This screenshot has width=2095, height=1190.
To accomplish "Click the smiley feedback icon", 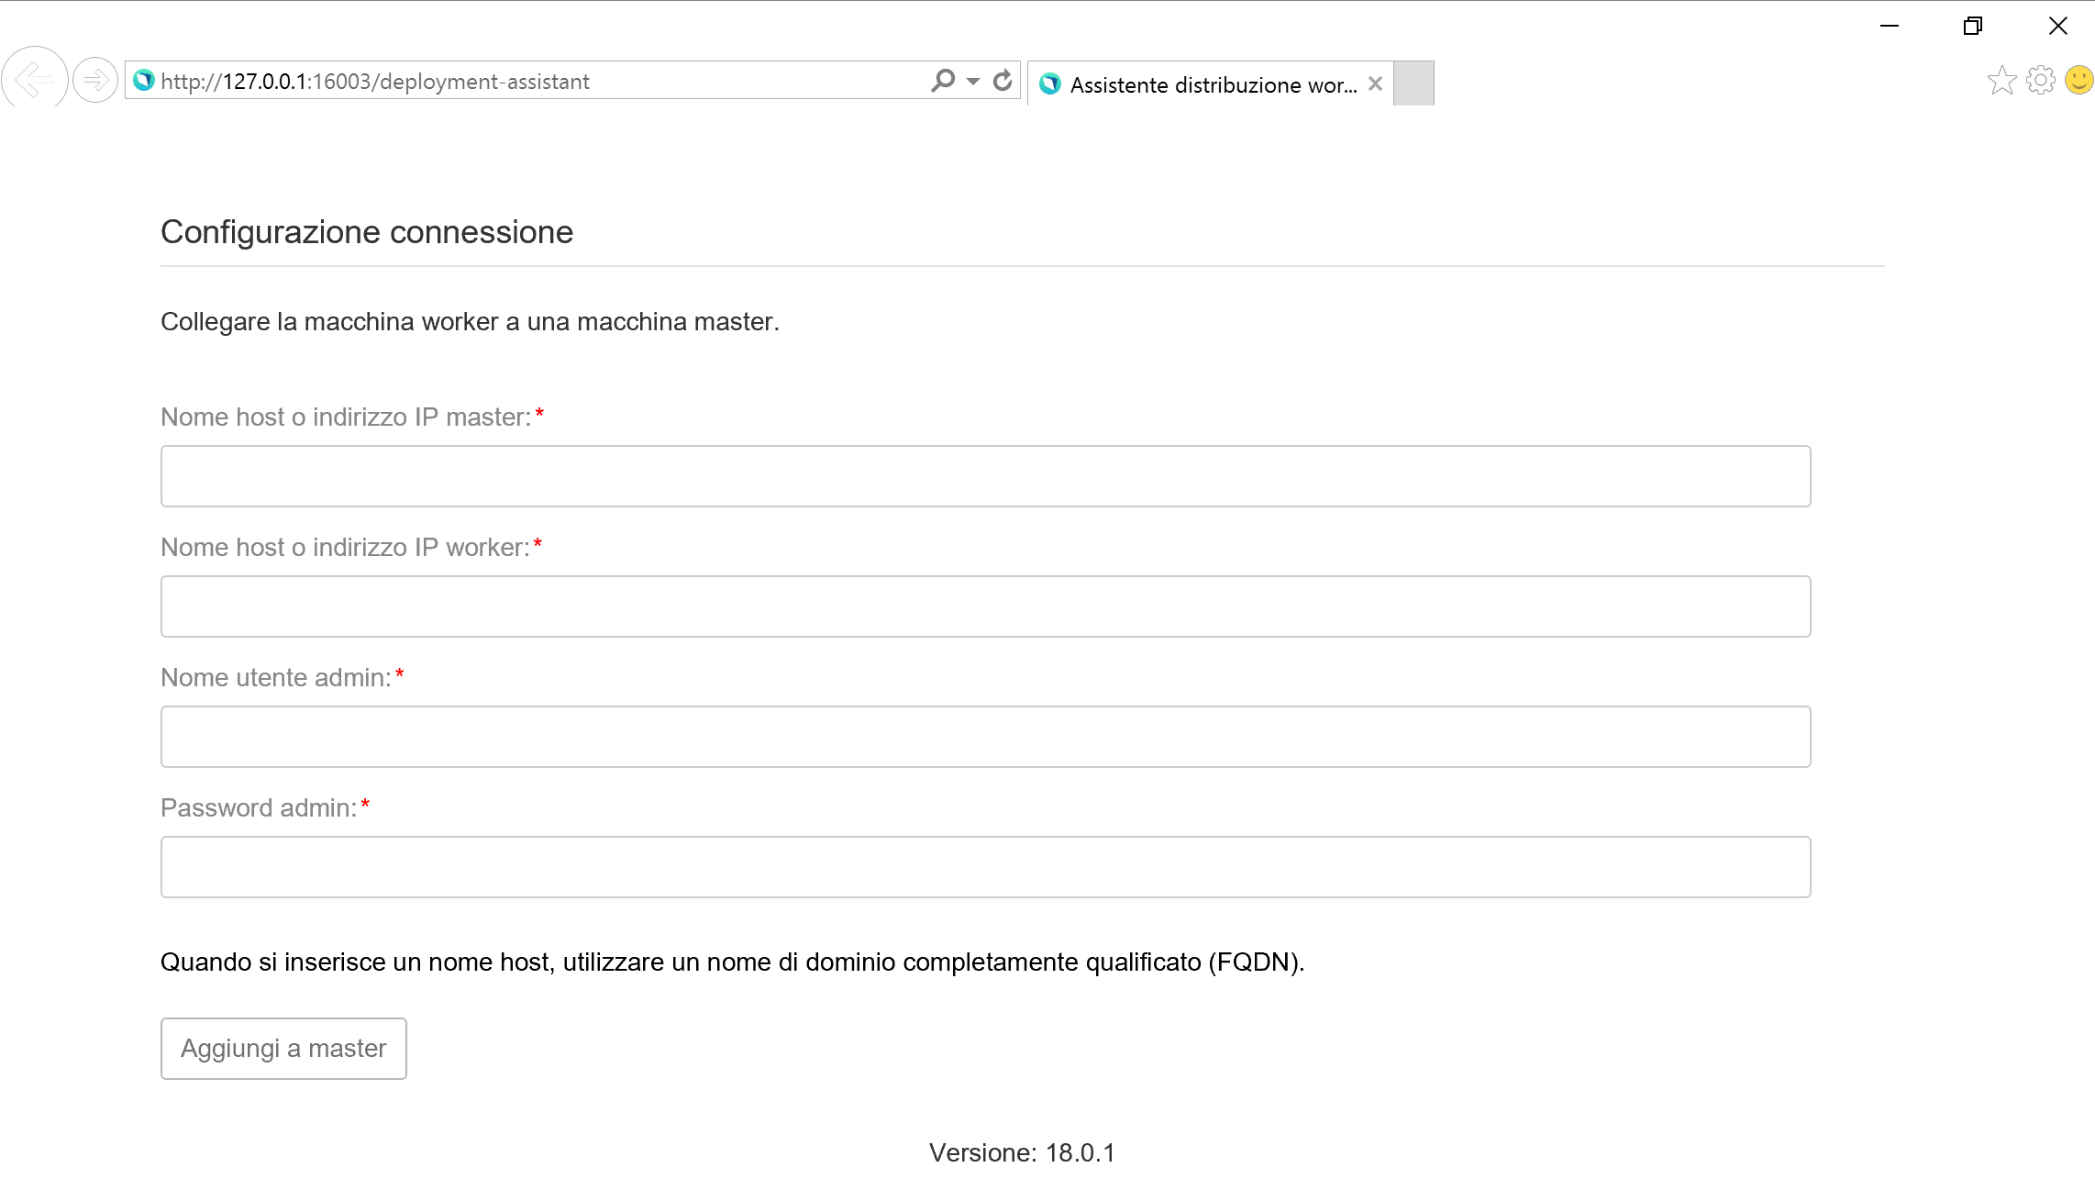I will coord(2078,81).
